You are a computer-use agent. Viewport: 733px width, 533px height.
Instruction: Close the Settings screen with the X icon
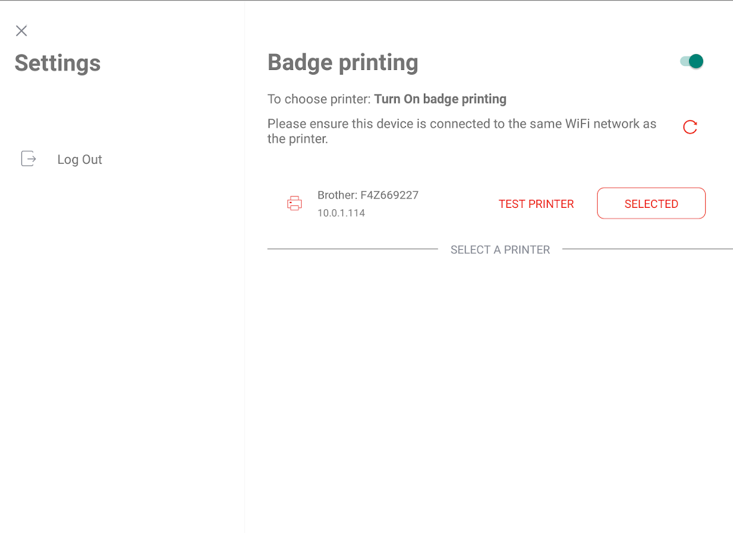click(21, 31)
